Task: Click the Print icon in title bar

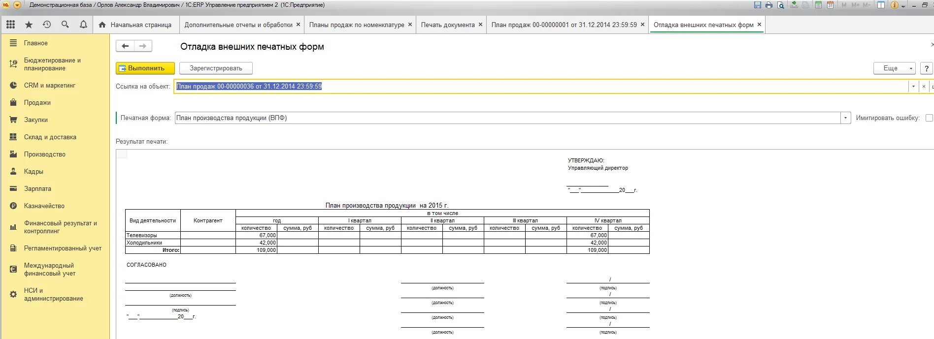Action: click(x=769, y=5)
